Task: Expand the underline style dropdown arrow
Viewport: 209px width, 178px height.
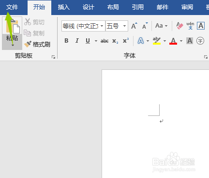Action: coord(96,41)
